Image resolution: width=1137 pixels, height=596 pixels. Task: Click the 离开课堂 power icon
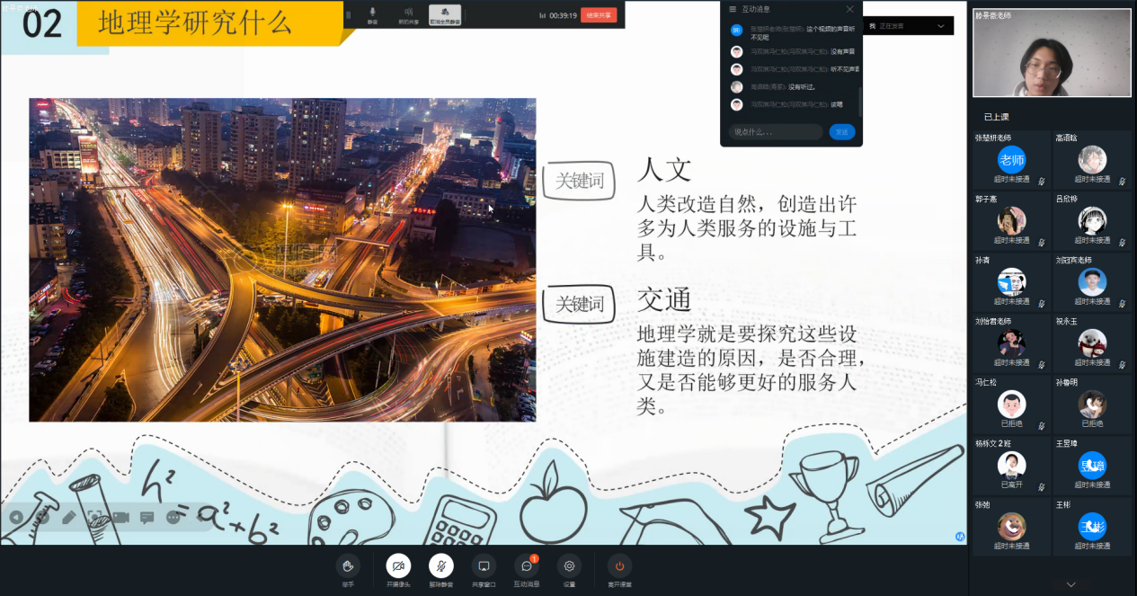click(x=619, y=565)
